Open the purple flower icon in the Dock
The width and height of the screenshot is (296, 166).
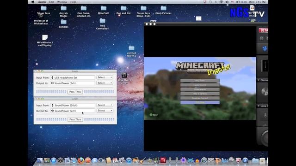coord(183,160)
